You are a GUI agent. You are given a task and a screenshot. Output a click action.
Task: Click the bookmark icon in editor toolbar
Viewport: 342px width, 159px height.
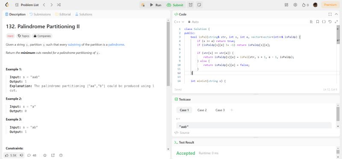click(318, 22)
